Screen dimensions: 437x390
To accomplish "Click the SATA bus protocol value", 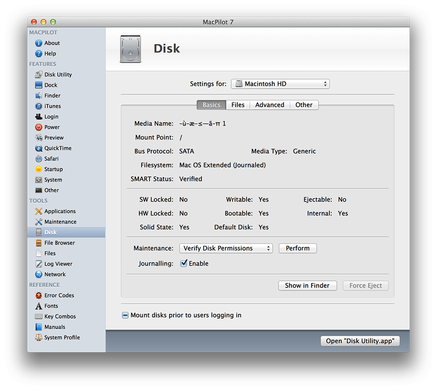I will [x=187, y=151].
